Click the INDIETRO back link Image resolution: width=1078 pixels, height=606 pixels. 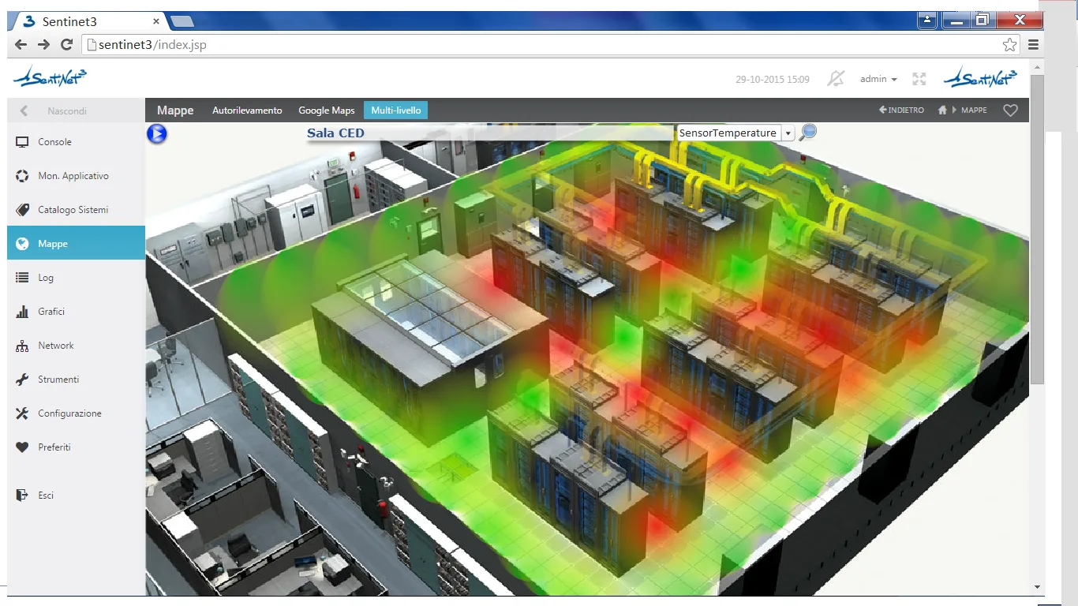(901, 110)
